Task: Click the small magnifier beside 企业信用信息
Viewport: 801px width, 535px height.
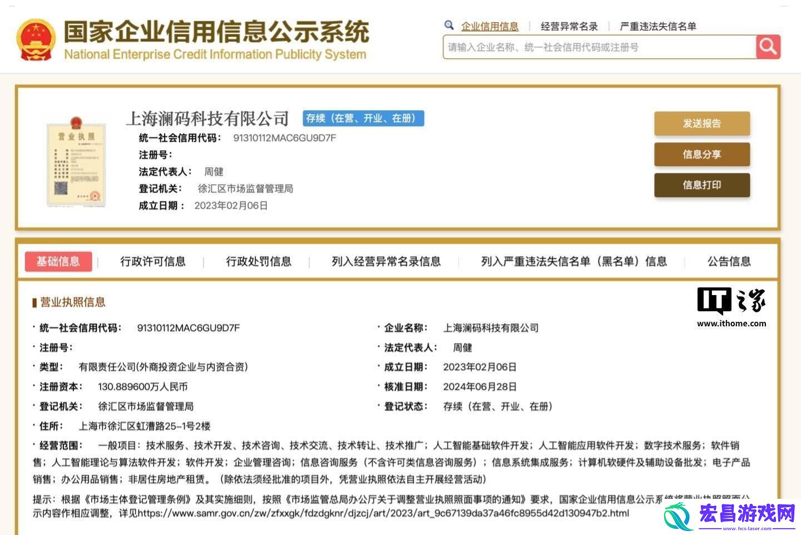Action: (x=449, y=25)
